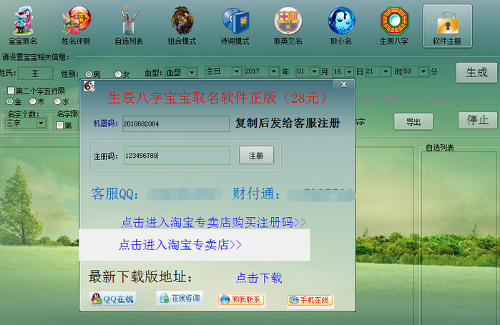Viewport: 500px width, 325px height.
Task: Click the 请设置宝宝相关信息 heading
Action: pos(35,57)
